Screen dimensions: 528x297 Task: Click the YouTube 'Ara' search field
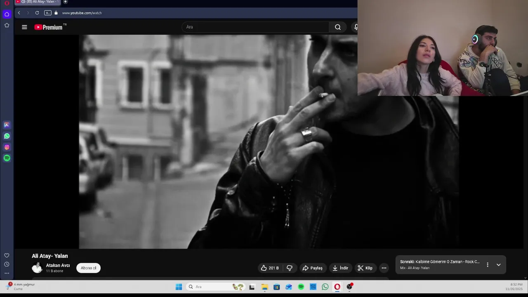click(256, 27)
